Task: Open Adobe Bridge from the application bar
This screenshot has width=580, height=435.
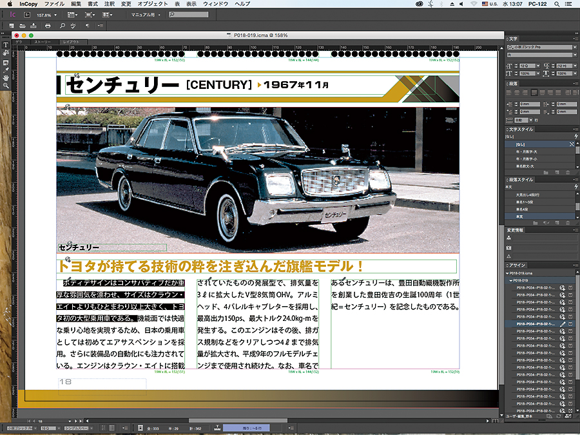Action: [27, 15]
